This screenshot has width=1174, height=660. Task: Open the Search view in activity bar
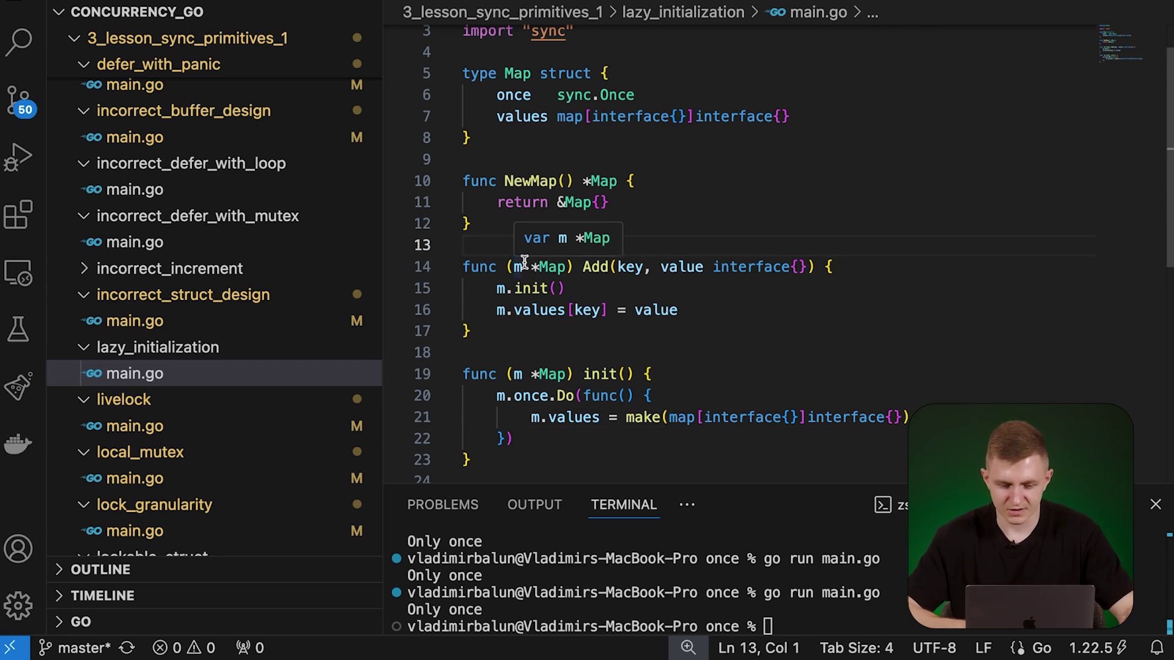[18, 42]
